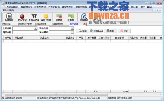
Task: Open 库存查询 magnifier icon
Action: pos(84,17)
